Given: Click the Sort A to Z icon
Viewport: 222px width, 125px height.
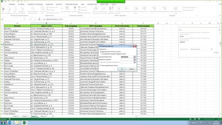Looking at the screenshot, I should coord(62,9).
